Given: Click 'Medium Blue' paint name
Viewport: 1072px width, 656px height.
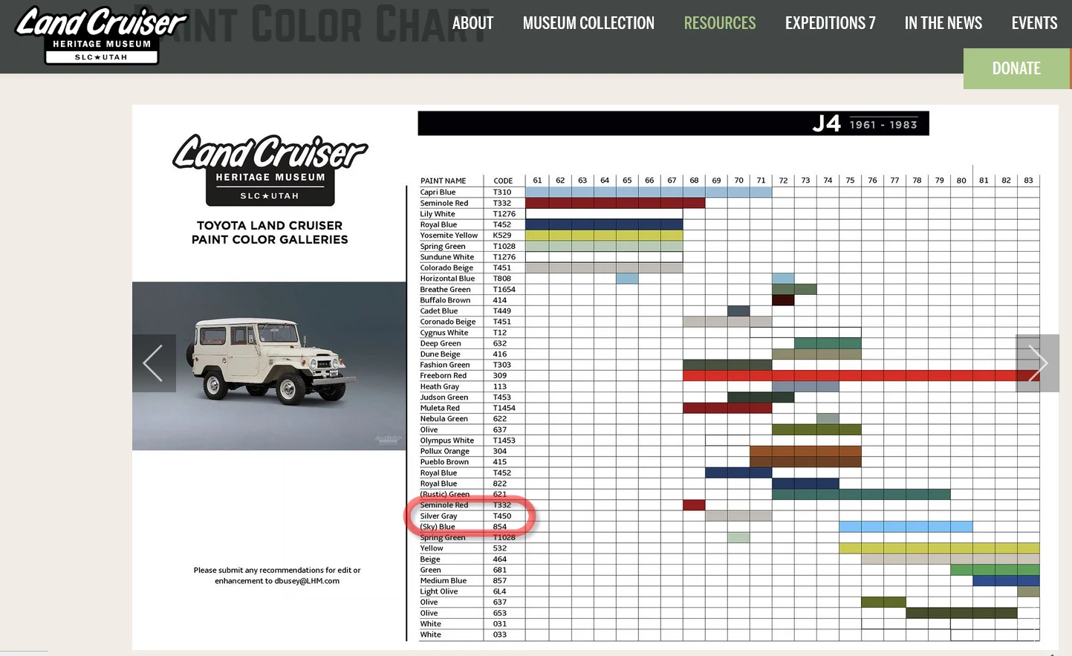Looking at the screenshot, I should pyautogui.click(x=444, y=581).
